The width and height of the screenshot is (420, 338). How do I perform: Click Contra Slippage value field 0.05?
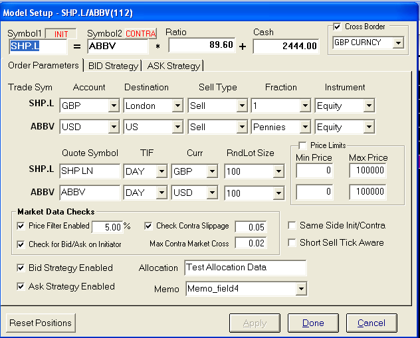(x=251, y=227)
